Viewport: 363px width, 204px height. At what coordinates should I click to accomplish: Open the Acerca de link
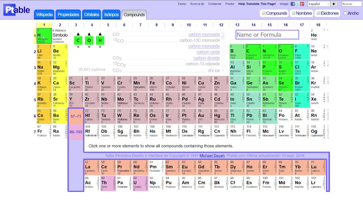click(x=197, y=4)
